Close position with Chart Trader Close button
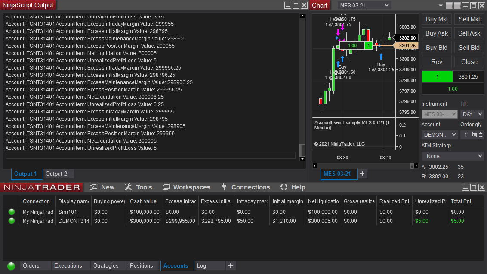487x274 pixels. coord(469,62)
